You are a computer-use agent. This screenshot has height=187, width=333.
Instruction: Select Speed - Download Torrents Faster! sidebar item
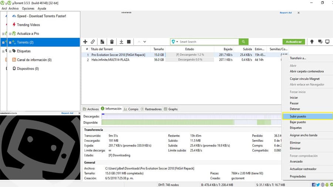[41, 16]
